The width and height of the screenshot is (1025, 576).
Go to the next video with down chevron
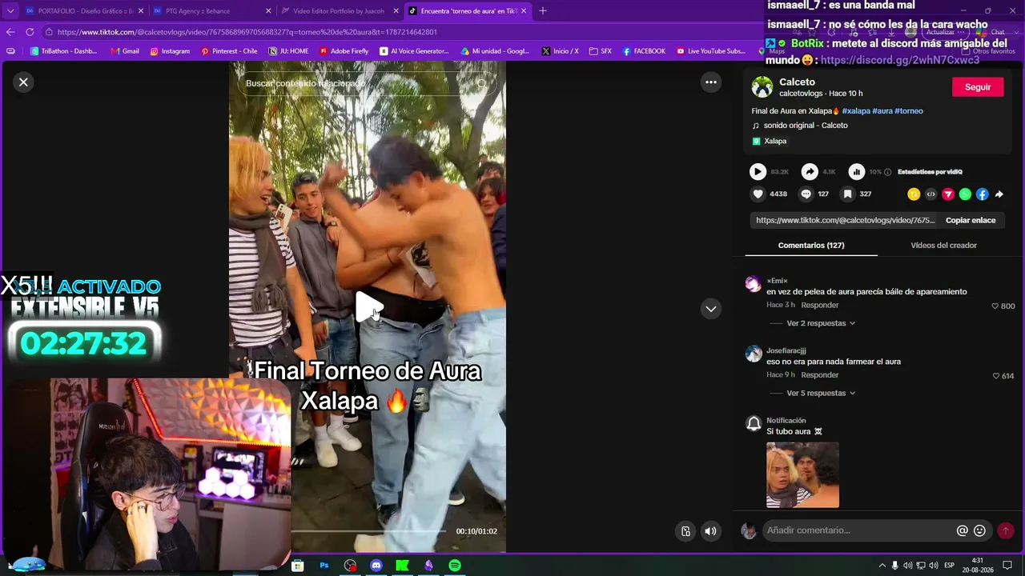pyautogui.click(x=711, y=309)
